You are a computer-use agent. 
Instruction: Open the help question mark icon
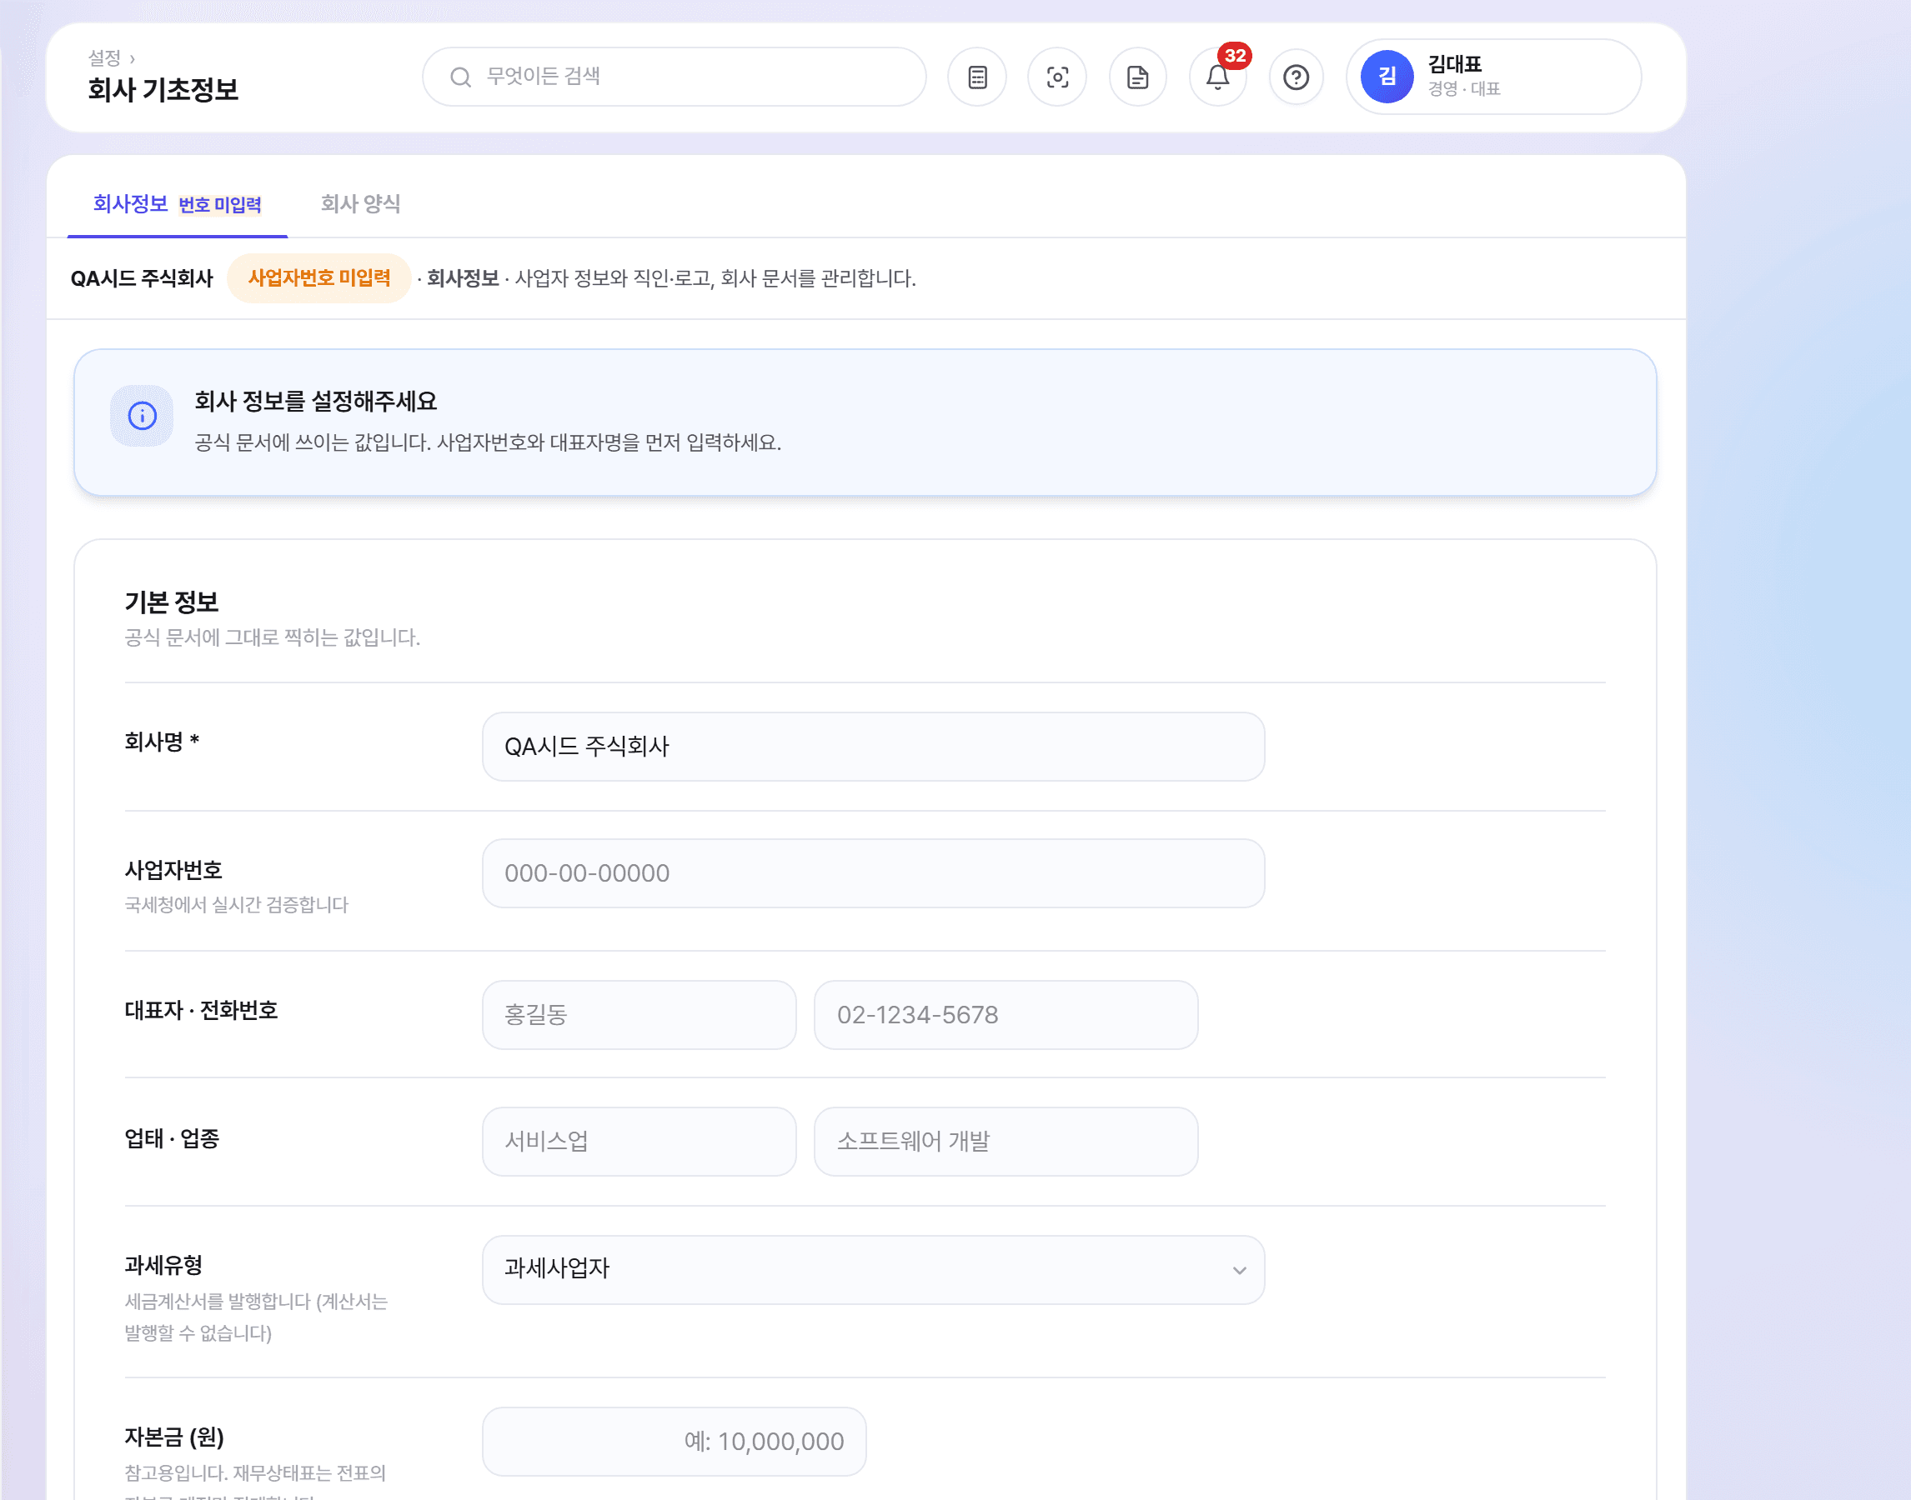[1296, 77]
